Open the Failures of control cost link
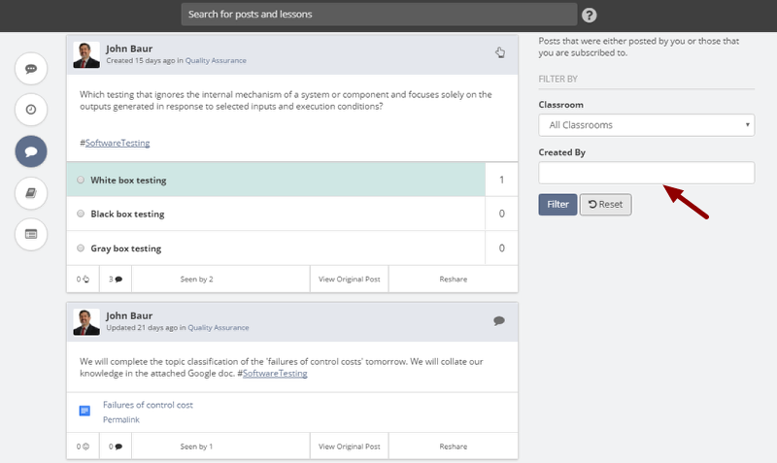Screen dimensions: 777x463 pos(148,405)
